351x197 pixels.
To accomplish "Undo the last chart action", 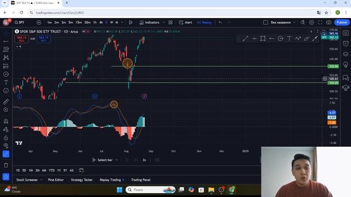I will pos(220,22).
